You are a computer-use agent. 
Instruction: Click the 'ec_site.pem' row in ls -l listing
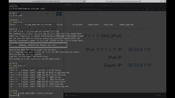pos(37,75)
